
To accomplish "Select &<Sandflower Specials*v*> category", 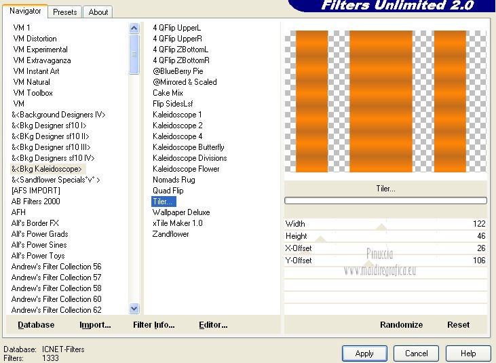I will click(56, 180).
